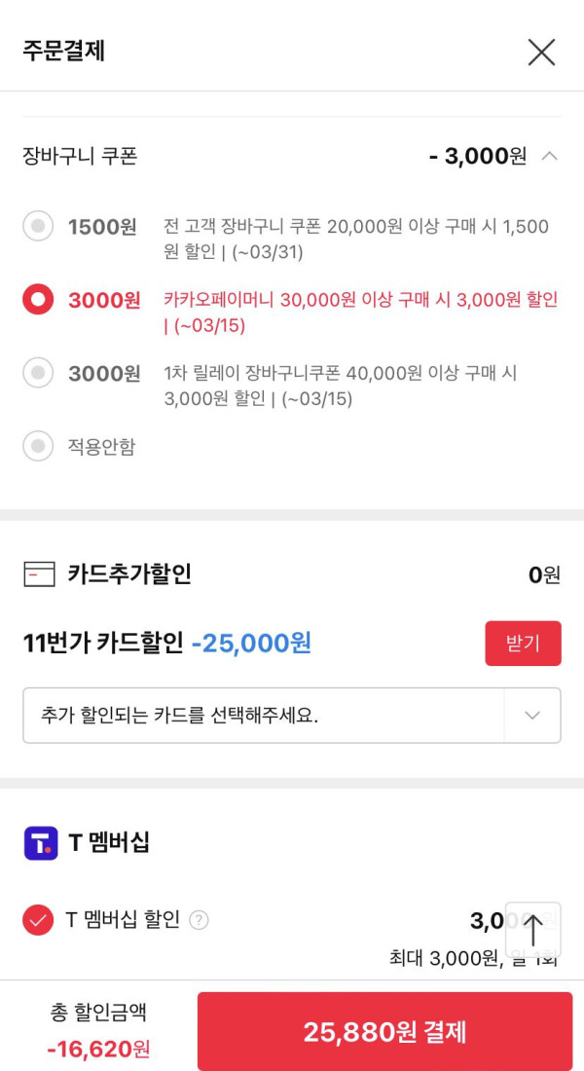This screenshot has height=1071, width=584.
Task: Uncheck the T 멤버십 할인 checkbox
Action: click(38, 919)
